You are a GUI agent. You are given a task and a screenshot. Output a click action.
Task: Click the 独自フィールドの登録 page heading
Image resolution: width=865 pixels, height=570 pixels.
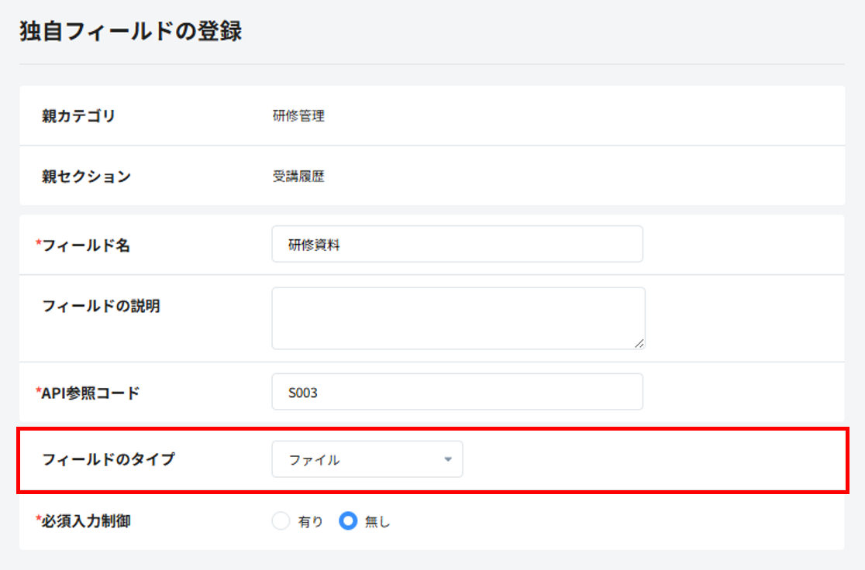(x=130, y=32)
